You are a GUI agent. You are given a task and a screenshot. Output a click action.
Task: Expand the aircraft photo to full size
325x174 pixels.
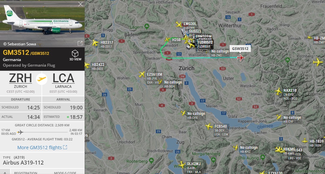click(80, 43)
